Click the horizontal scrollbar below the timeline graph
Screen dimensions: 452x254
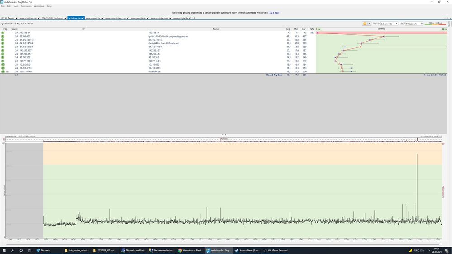224,244
